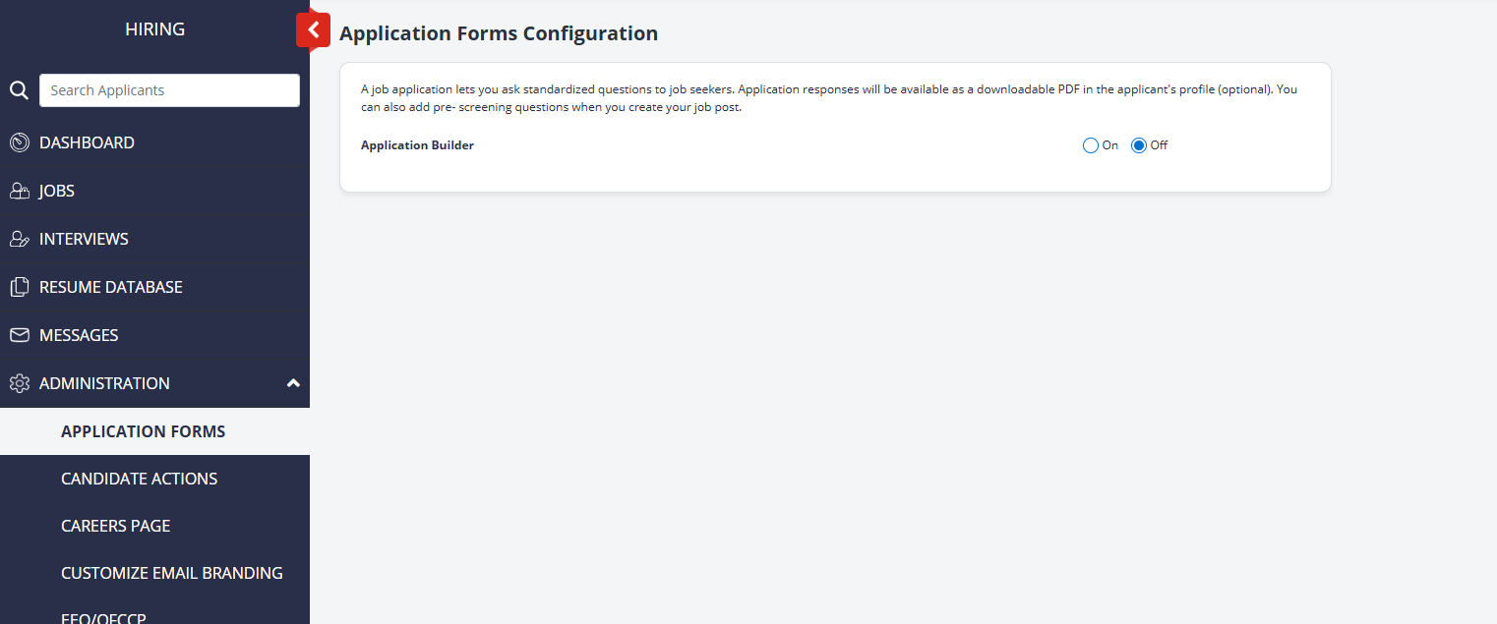Open the Jobs section
This screenshot has height=624, width=1497.
tap(57, 191)
